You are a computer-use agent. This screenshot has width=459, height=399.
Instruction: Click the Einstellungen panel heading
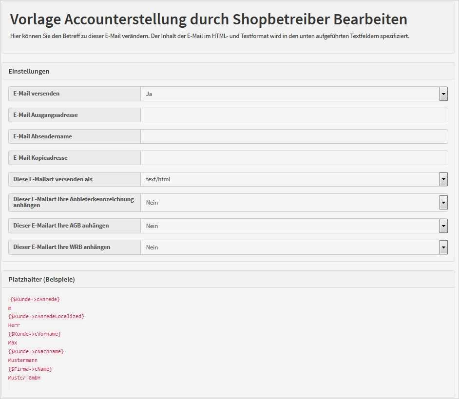(x=29, y=71)
